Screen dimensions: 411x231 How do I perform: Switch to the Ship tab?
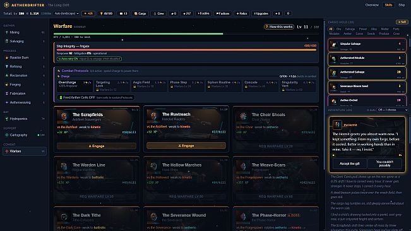coord(402,5)
